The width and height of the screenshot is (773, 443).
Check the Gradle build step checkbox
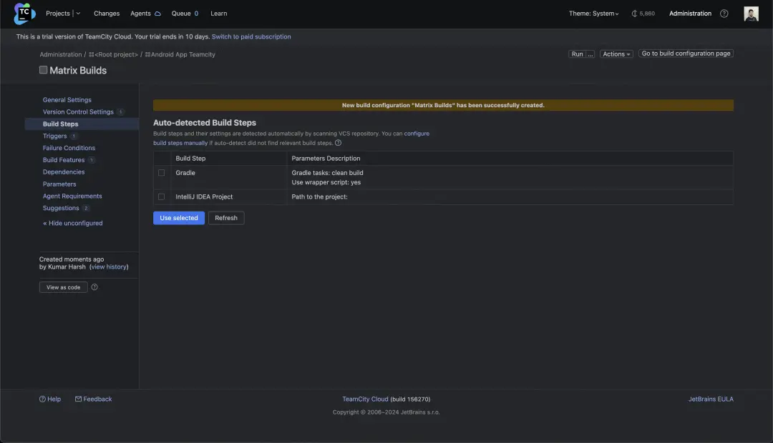[162, 173]
